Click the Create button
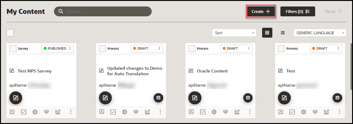353x124 pixels. pyautogui.click(x=261, y=11)
